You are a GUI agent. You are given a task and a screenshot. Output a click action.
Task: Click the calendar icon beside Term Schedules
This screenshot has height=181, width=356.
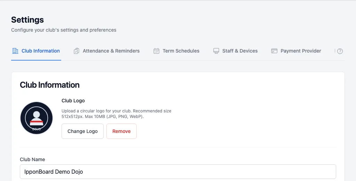pyautogui.click(x=156, y=51)
